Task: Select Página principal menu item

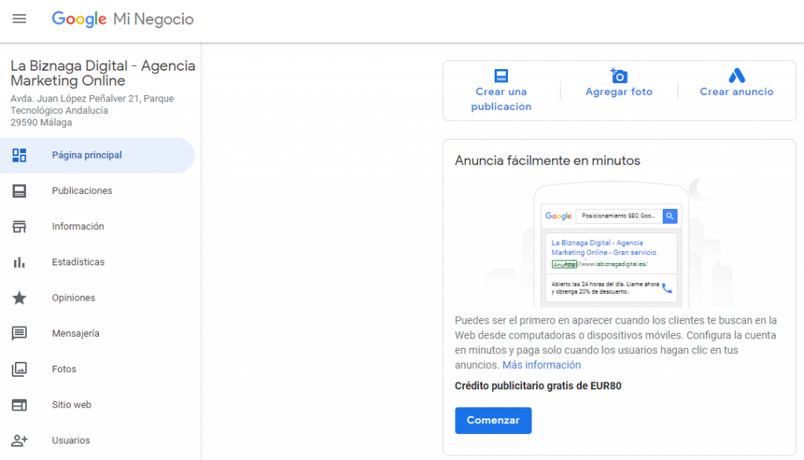Action: tap(97, 155)
